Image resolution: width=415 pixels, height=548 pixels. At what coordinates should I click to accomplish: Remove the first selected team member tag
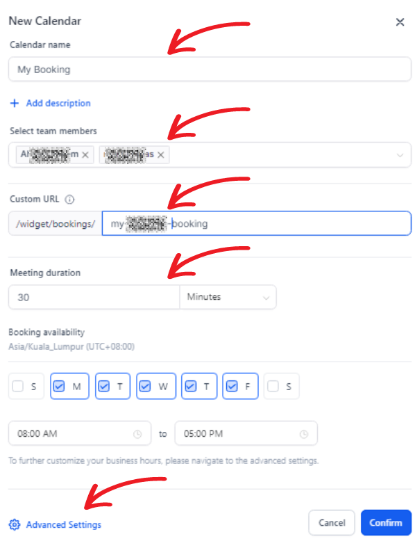tap(85, 155)
